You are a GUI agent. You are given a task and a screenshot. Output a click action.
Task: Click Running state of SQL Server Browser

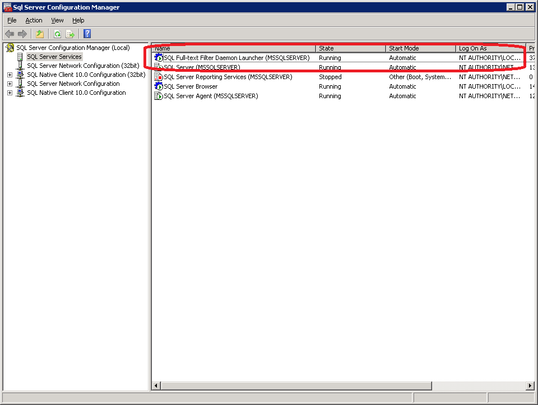[x=330, y=86]
